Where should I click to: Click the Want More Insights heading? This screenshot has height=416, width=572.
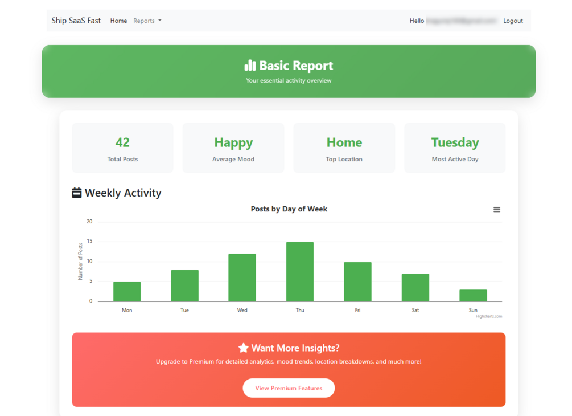(x=295, y=348)
